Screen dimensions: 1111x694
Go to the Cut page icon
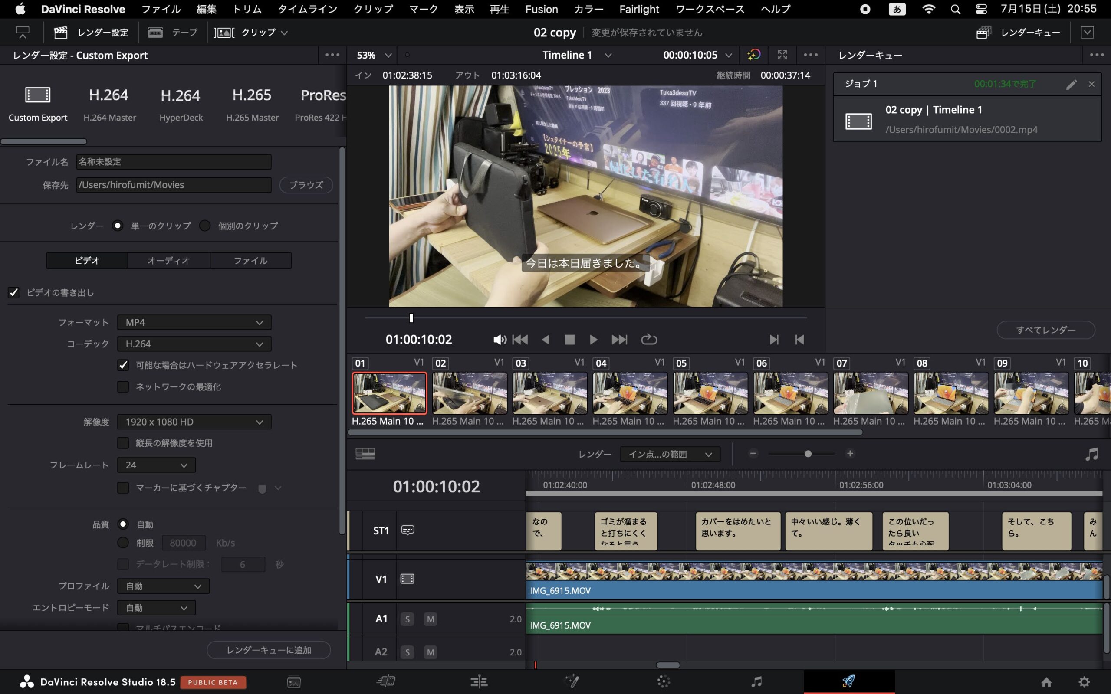386,681
